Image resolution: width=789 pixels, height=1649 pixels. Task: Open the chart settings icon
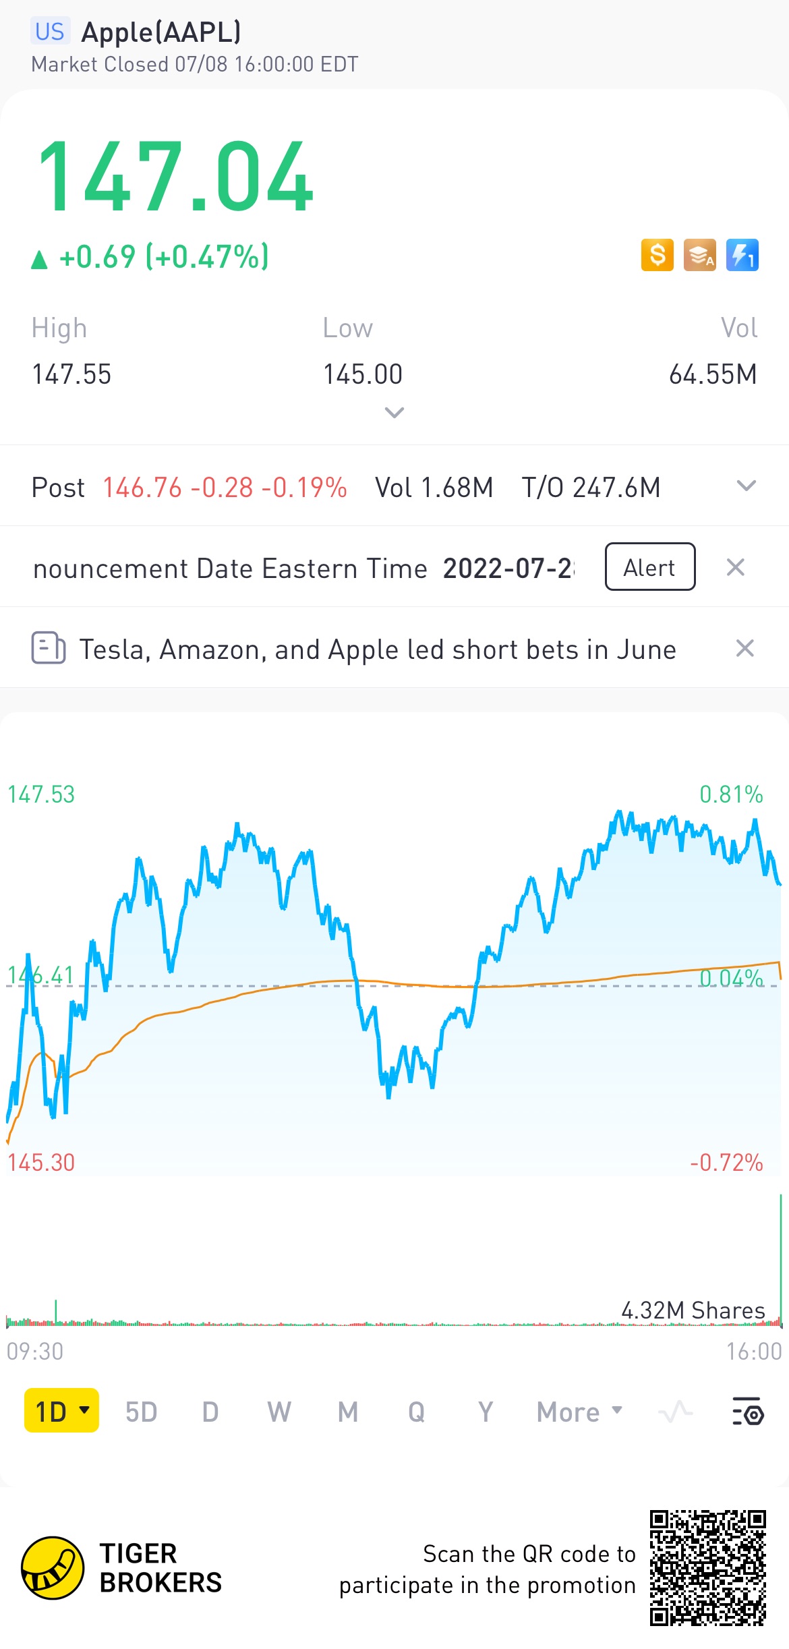(748, 1412)
